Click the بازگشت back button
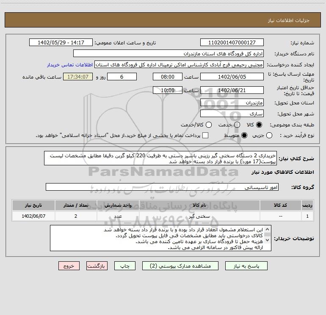This screenshot has height=315, width=326. click(x=97, y=266)
